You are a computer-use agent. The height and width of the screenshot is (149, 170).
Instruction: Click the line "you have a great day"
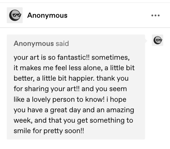click(74, 110)
